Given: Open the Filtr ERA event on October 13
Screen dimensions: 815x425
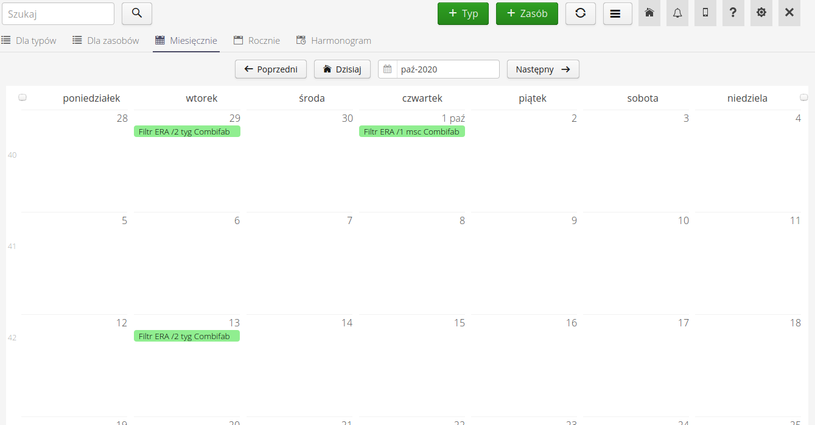Looking at the screenshot, I should pyautogui.click(x=186, y=335).
